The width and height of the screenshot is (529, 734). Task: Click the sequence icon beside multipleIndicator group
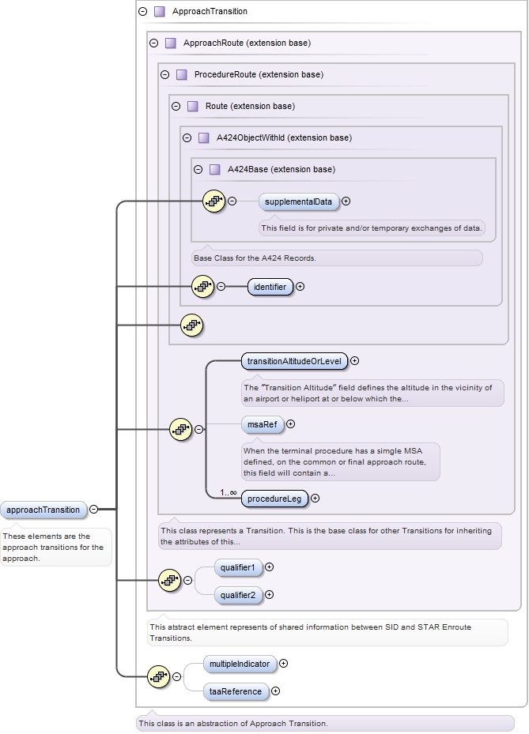tap(159, 676)
